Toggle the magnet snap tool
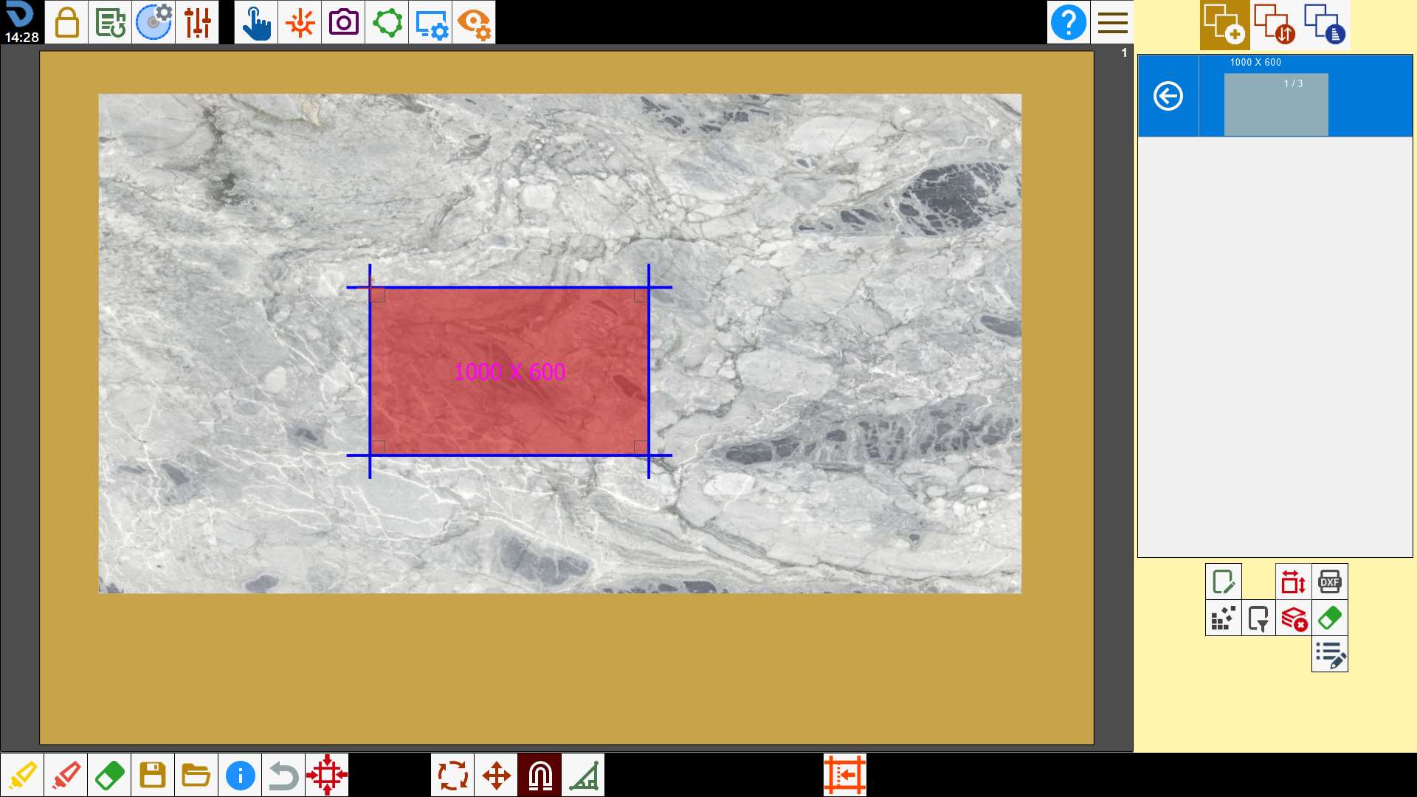 pos(539,775)
